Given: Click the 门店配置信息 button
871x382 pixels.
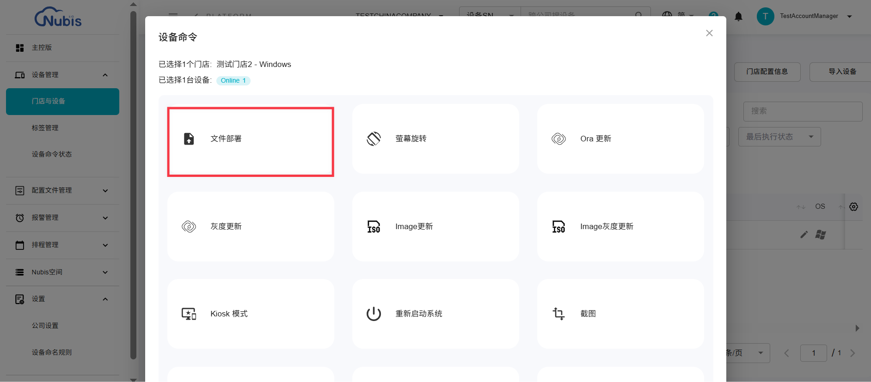Looking at the screenshot, I should (767, 72).
